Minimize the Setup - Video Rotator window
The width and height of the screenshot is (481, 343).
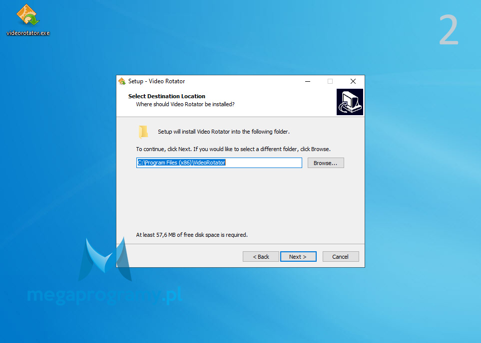[308, 81]
